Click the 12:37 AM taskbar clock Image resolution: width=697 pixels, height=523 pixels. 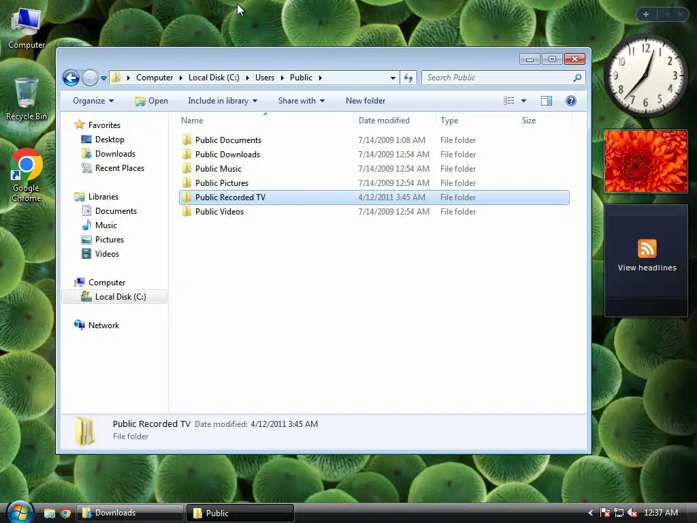click(x=660, y=513)
